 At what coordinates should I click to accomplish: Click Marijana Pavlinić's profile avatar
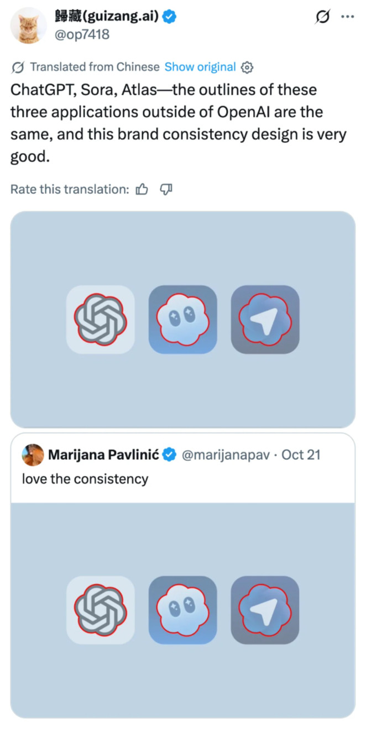[x=33, y=455]
